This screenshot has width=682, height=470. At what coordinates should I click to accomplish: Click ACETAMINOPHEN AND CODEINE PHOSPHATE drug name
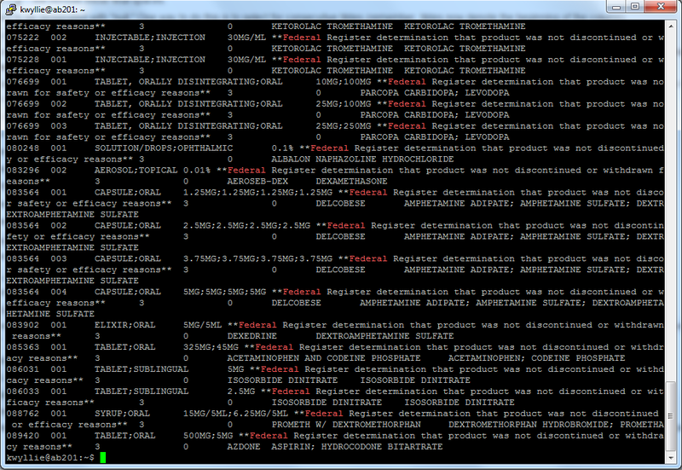324,358
